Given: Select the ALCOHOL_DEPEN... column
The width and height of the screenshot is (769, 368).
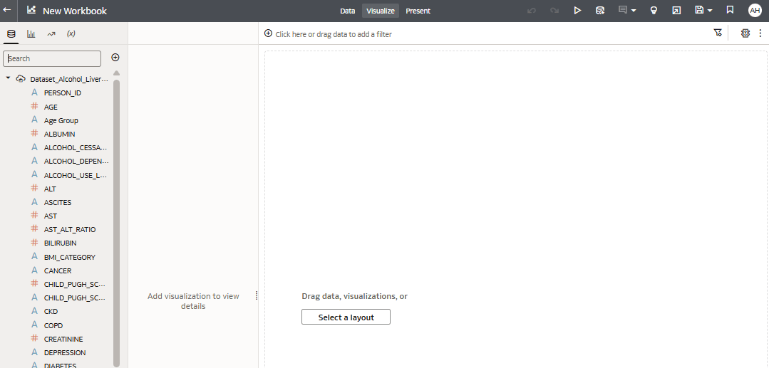Looking at the screenshot, I should pyautogui.click(x=76, y=161).
